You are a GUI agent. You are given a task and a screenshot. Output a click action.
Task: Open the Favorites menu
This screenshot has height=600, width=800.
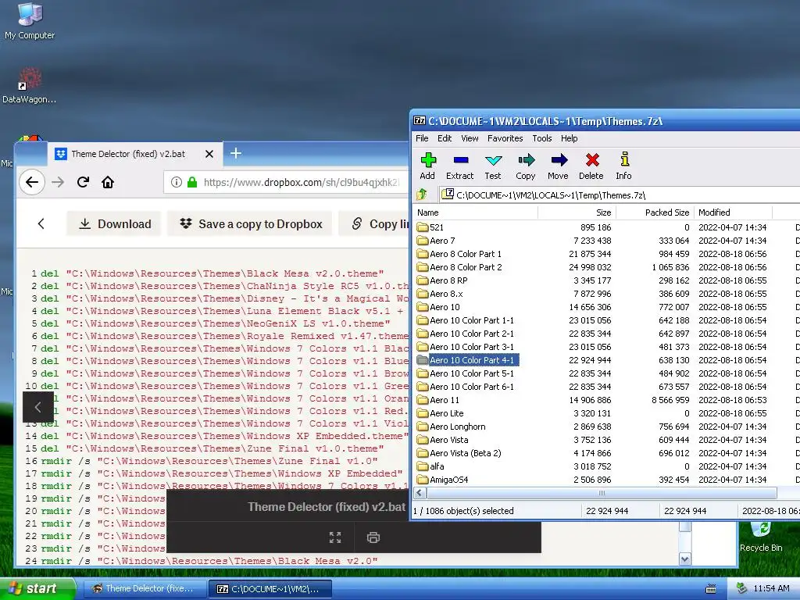coord(505,138)
